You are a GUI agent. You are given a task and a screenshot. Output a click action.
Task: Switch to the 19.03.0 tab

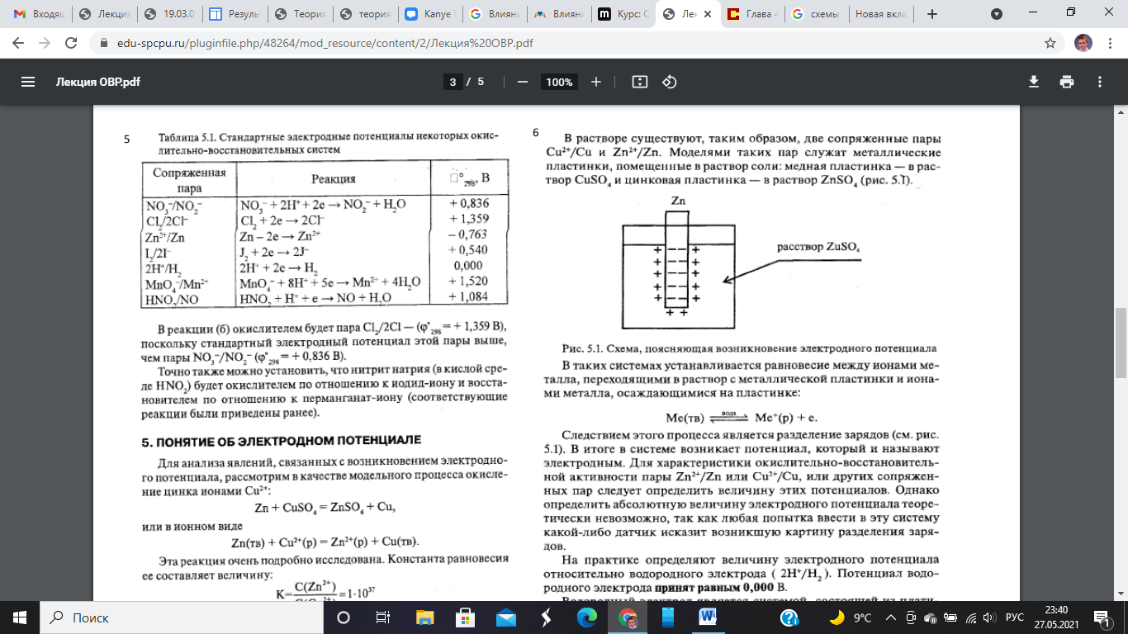click(x=169, y=14)
